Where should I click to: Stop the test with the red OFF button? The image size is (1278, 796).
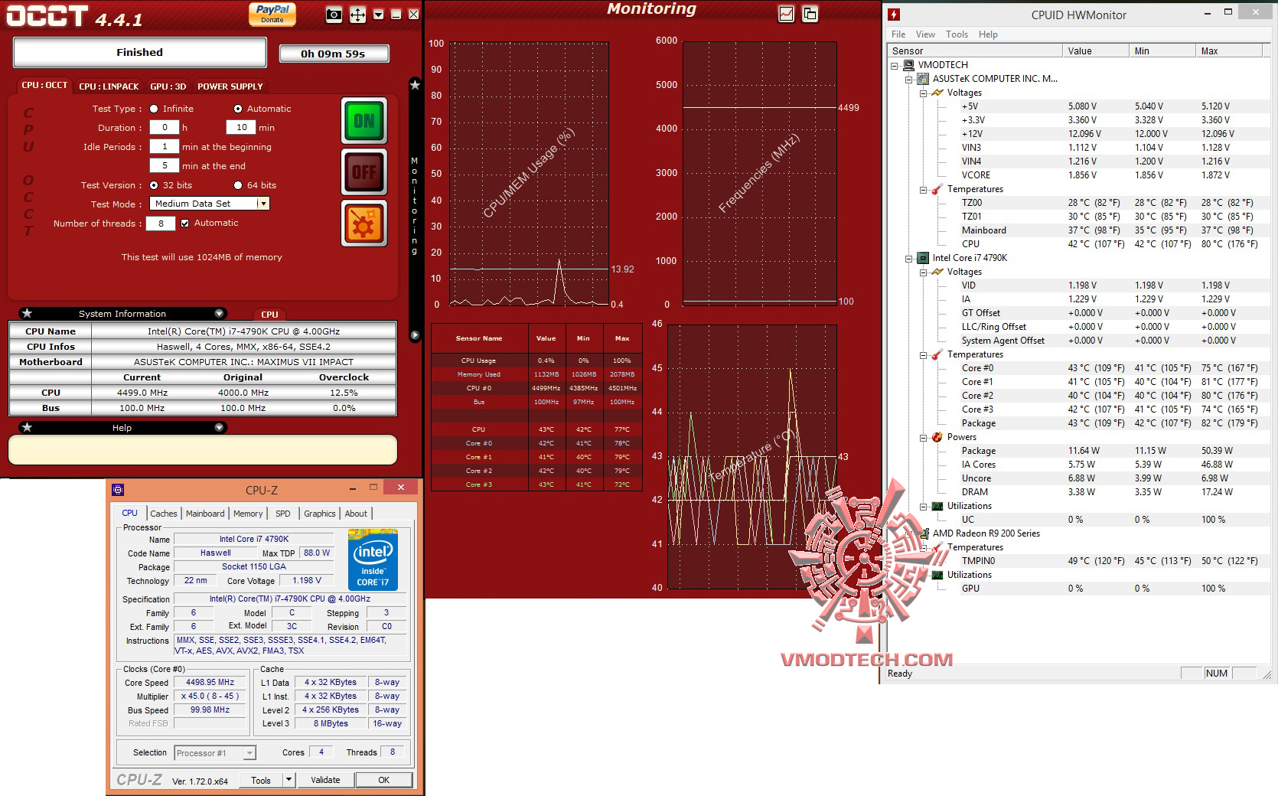point(364,172)
